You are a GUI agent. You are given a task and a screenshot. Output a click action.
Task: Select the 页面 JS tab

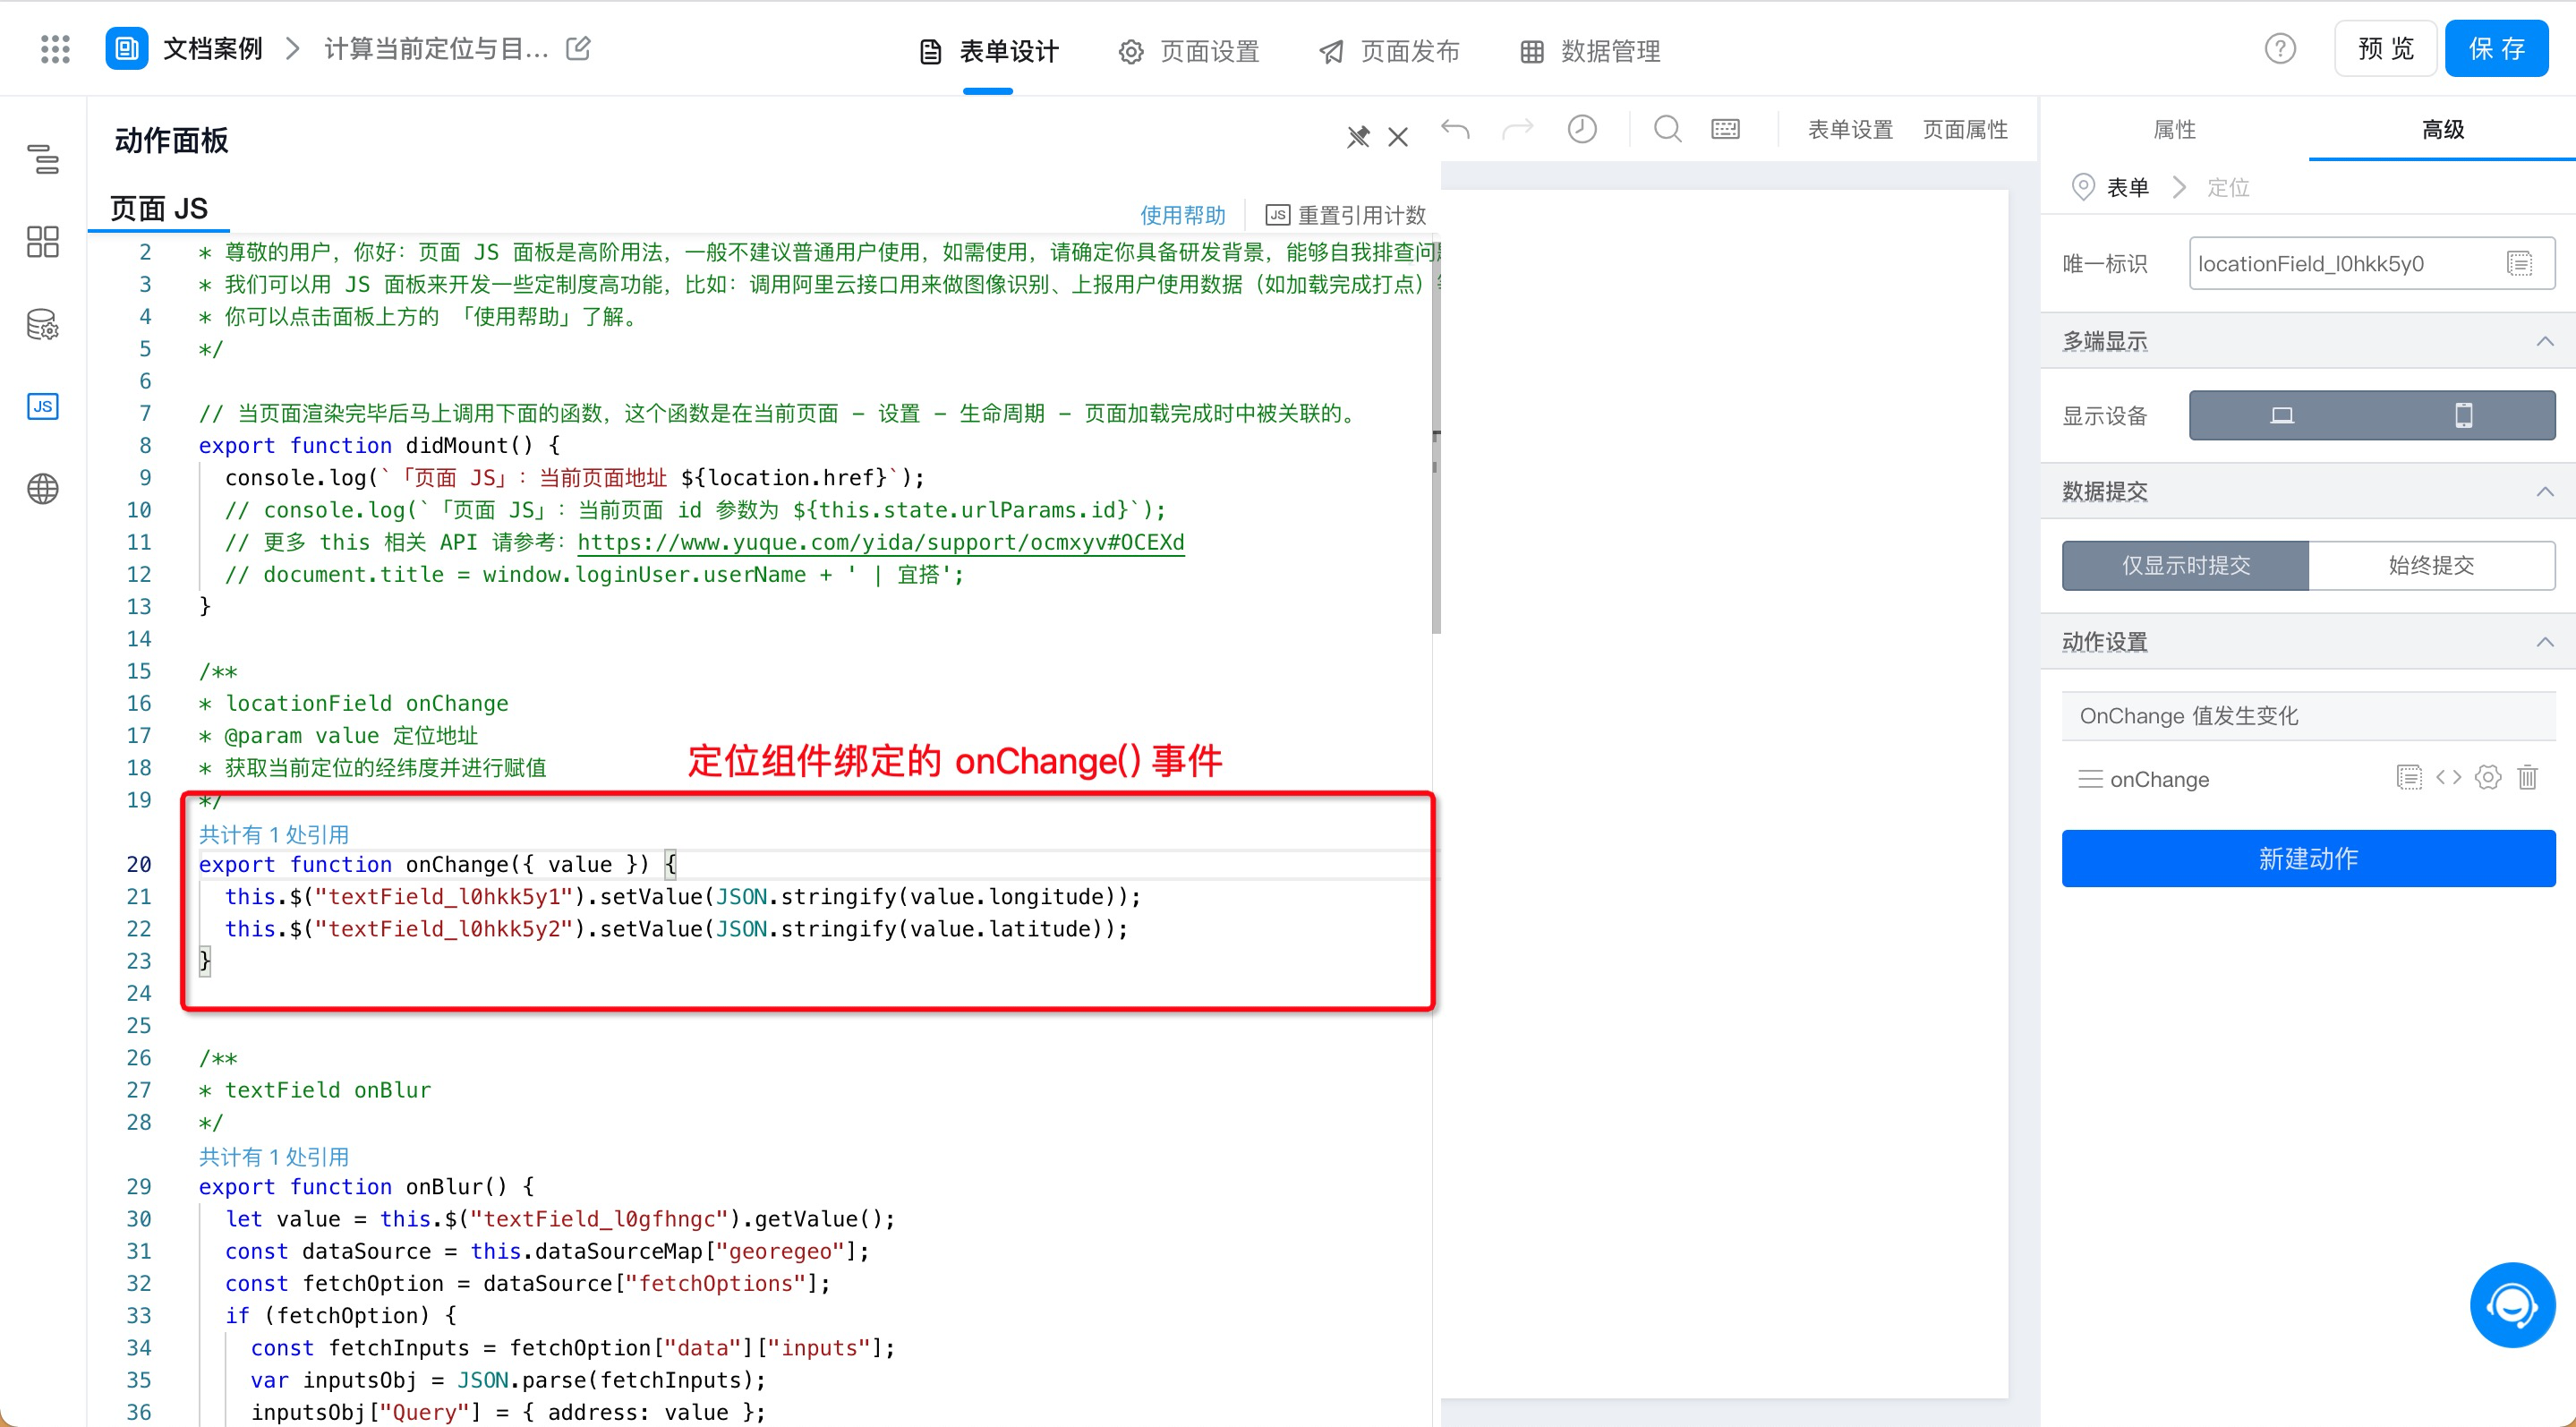159,208
